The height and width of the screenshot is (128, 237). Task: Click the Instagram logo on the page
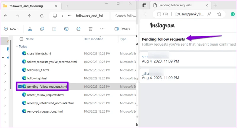[162, 25]
